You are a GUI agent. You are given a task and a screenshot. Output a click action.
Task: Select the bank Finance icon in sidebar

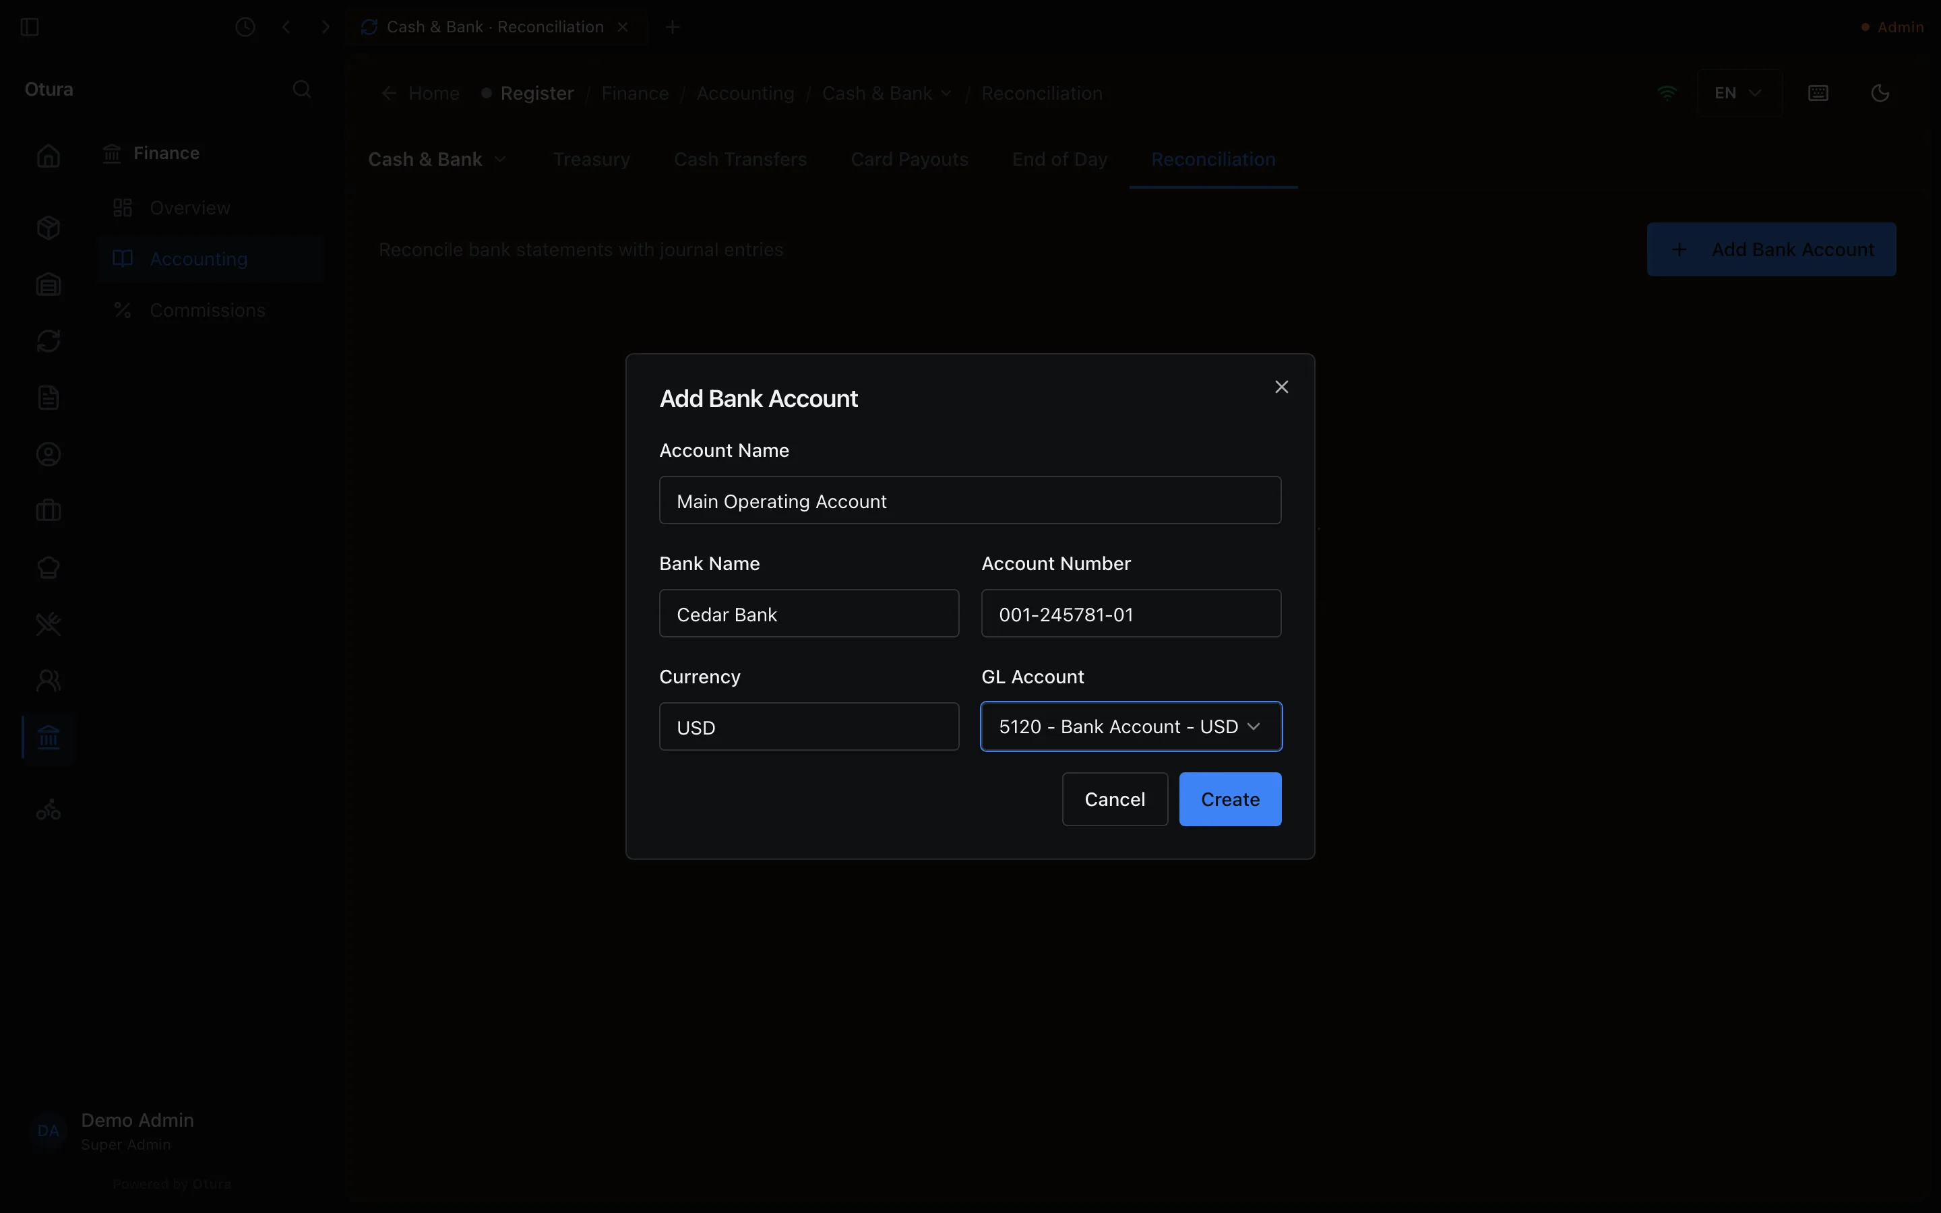[48, 737]
